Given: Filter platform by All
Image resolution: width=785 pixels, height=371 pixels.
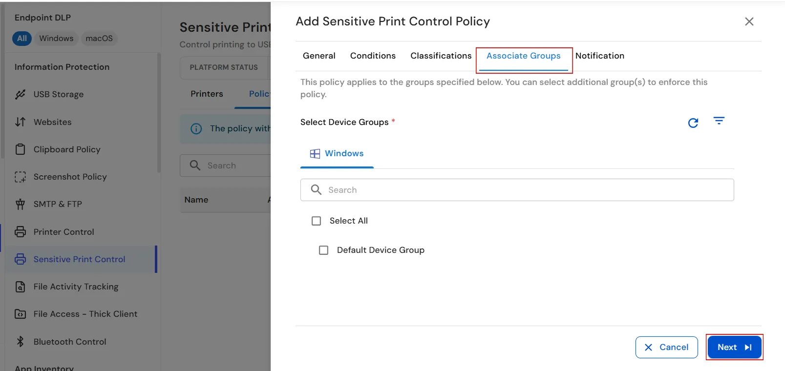Looking at the screenshot, I should coord(22,39).
